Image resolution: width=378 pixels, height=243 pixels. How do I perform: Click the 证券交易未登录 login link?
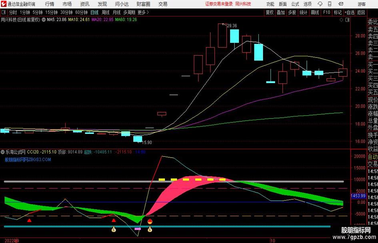219,4
